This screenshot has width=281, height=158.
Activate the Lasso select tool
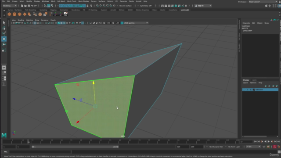click(4, 28)
